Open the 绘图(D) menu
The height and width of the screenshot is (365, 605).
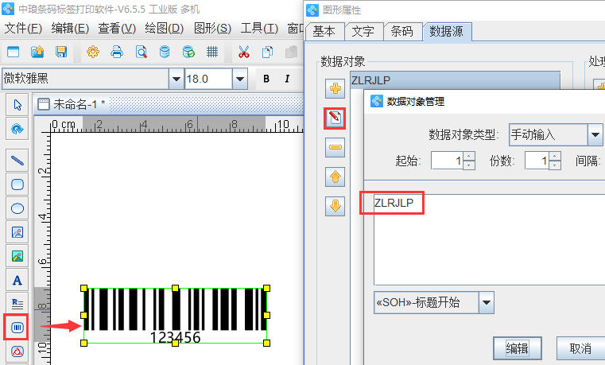click(165, 28)
